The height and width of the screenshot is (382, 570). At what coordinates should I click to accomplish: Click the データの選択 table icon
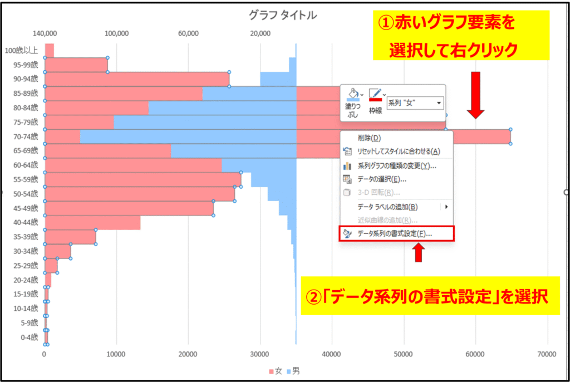(x=348, y=179)
